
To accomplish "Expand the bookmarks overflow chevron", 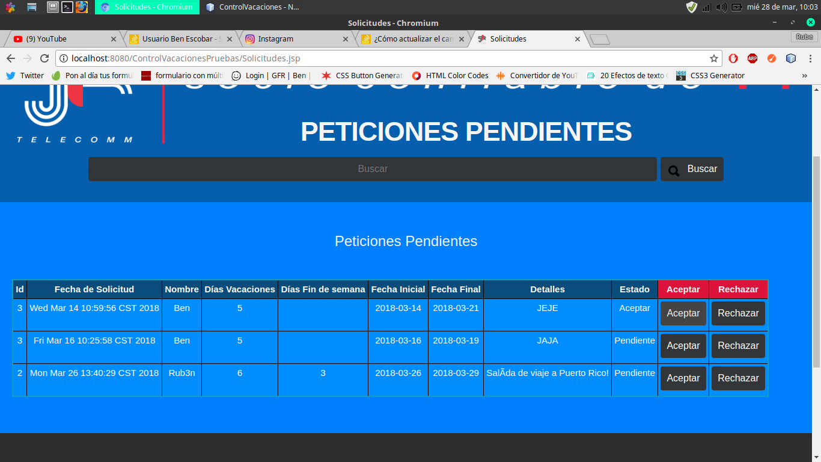I will 805,76.
